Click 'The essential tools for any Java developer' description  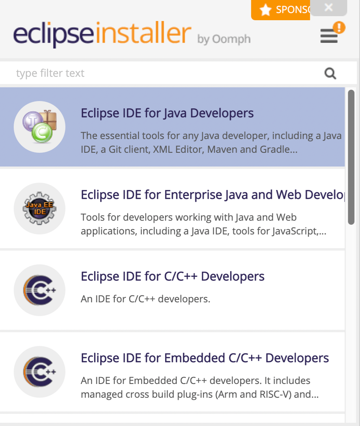tap(211, 142)
